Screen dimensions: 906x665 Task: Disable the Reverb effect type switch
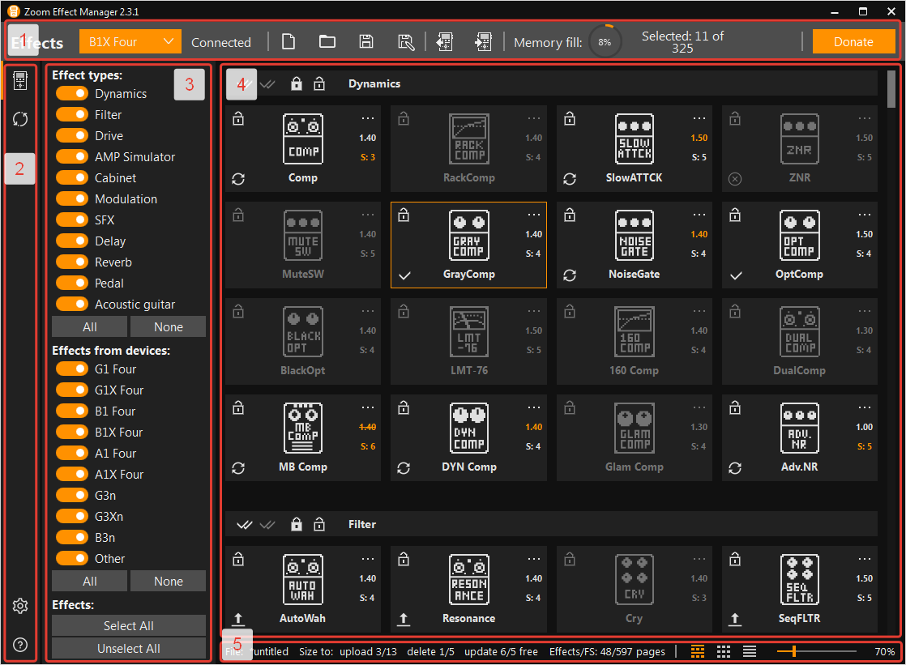[71, 262]
